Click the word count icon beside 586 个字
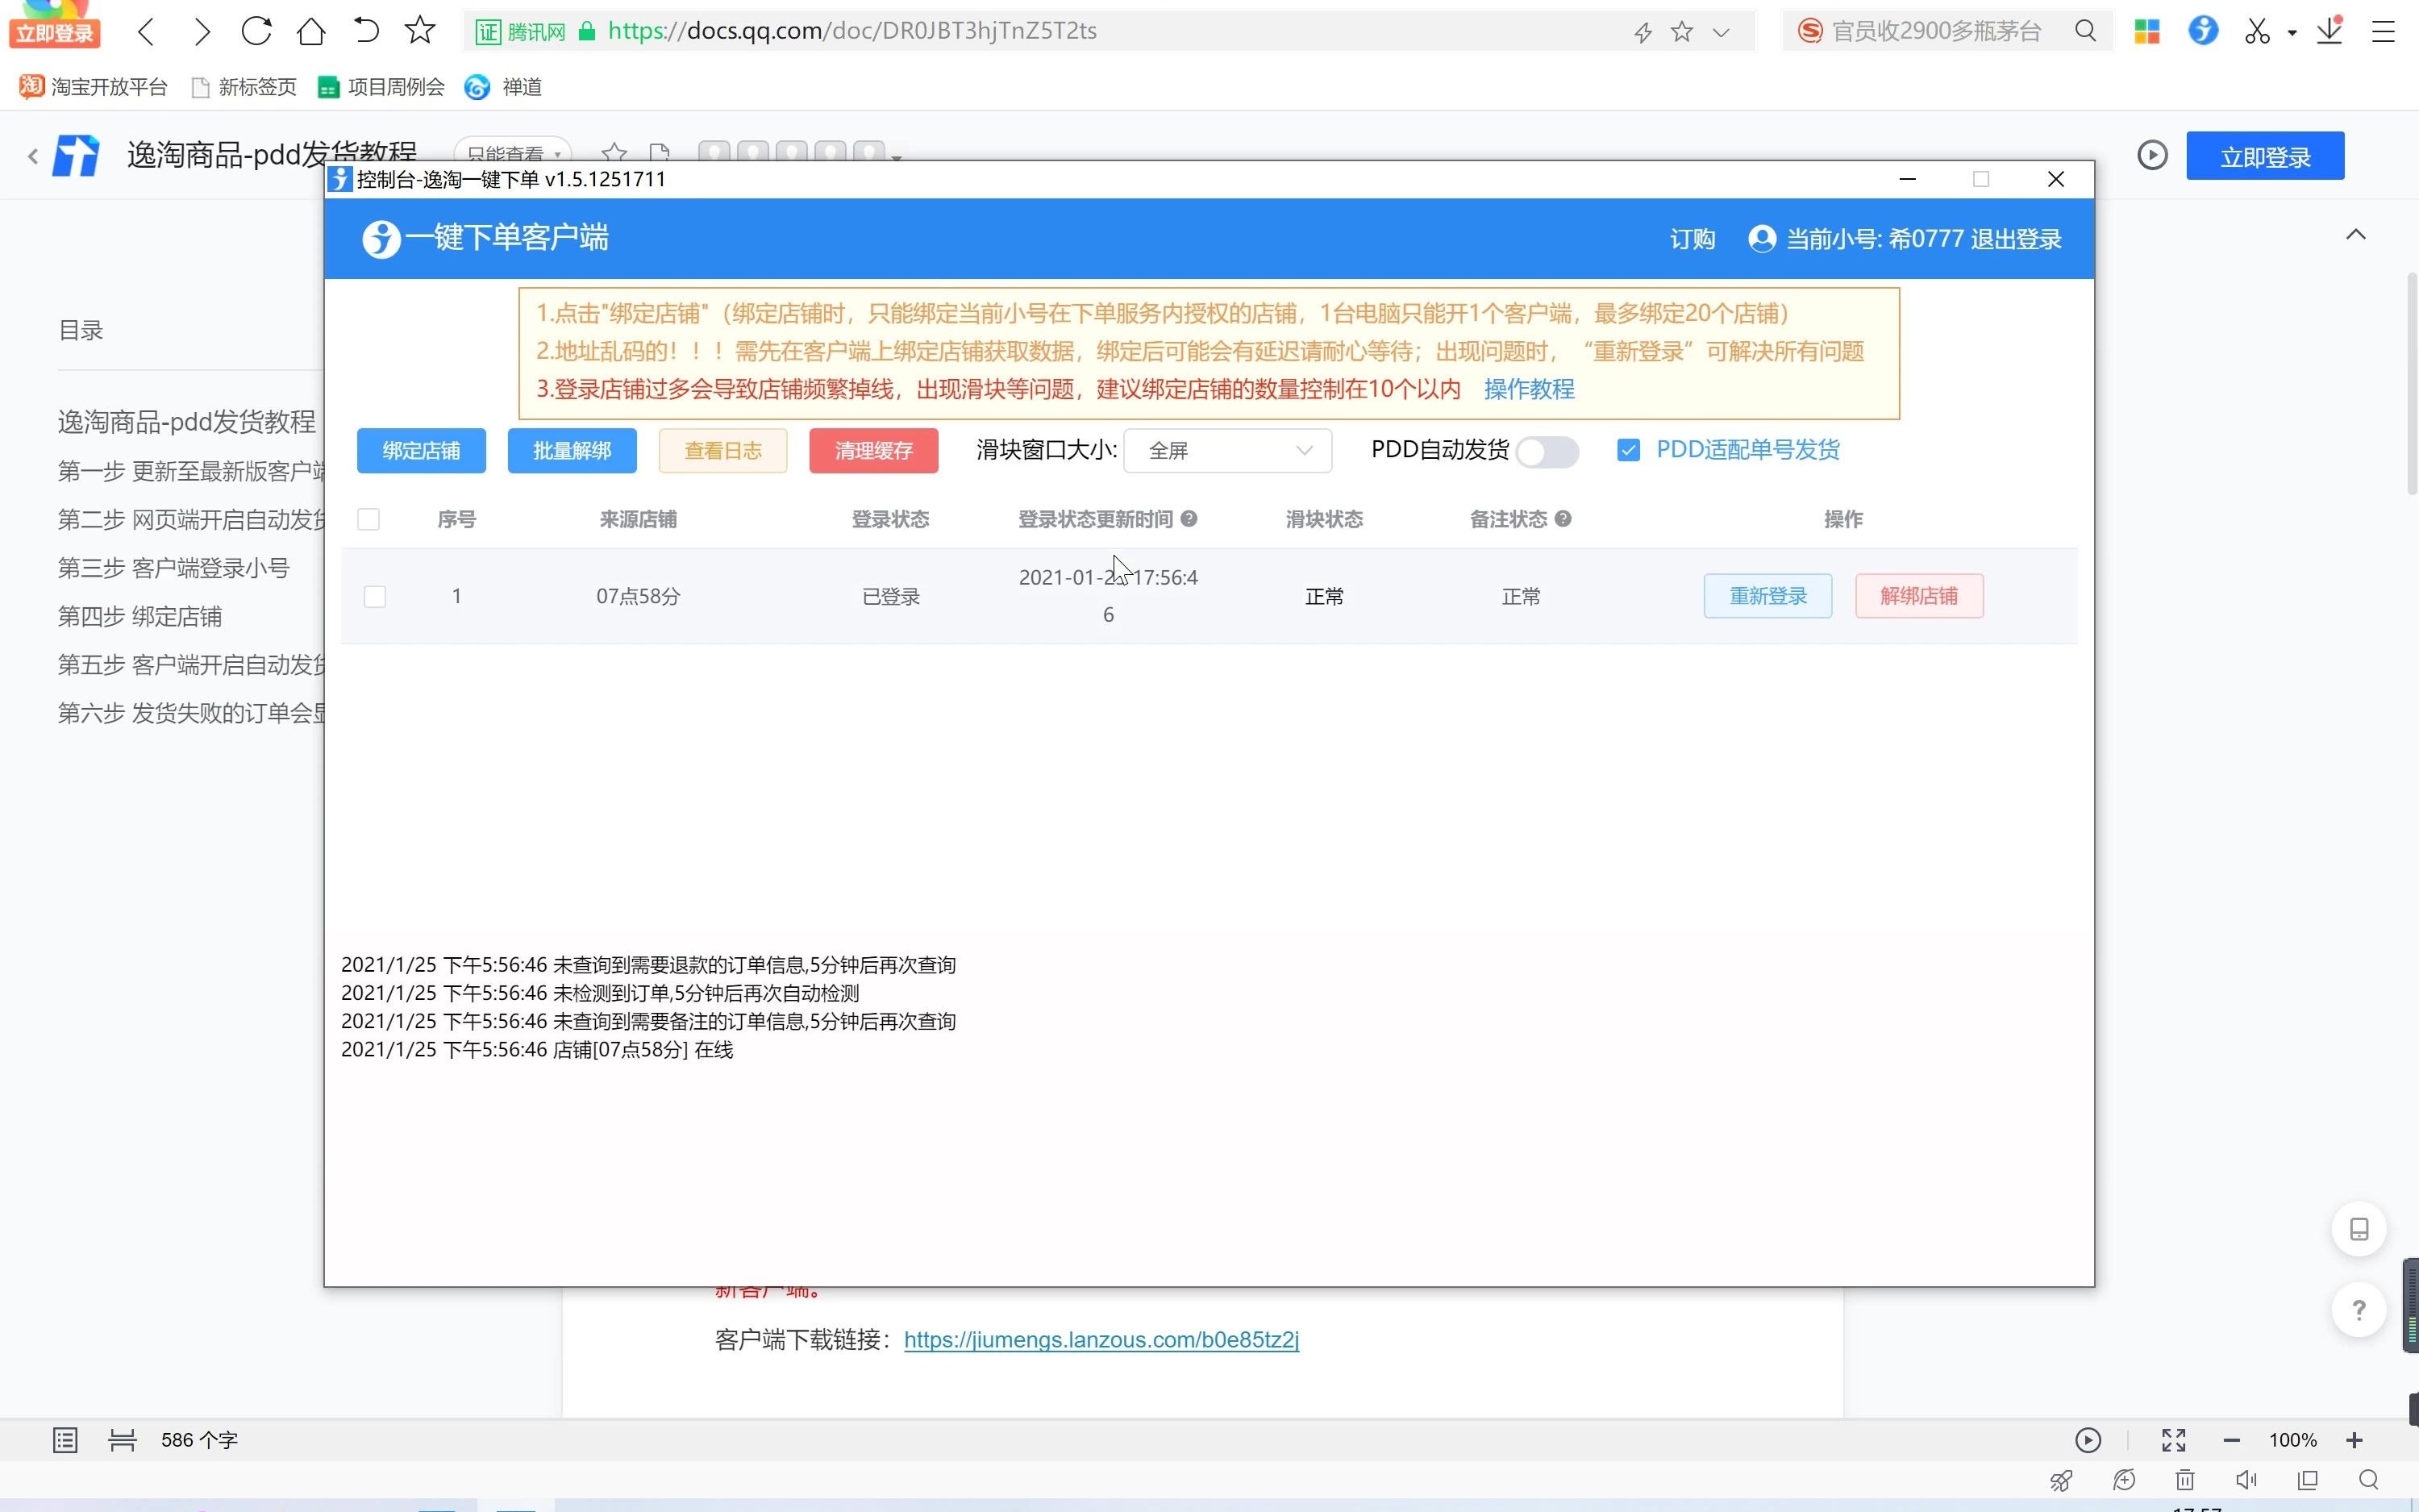2419x1512 pixels. click(122, 1440)
